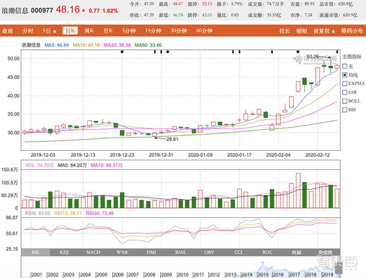Select the MACD indicator tab
Screen dimensions: 366x278
point(93,252)
